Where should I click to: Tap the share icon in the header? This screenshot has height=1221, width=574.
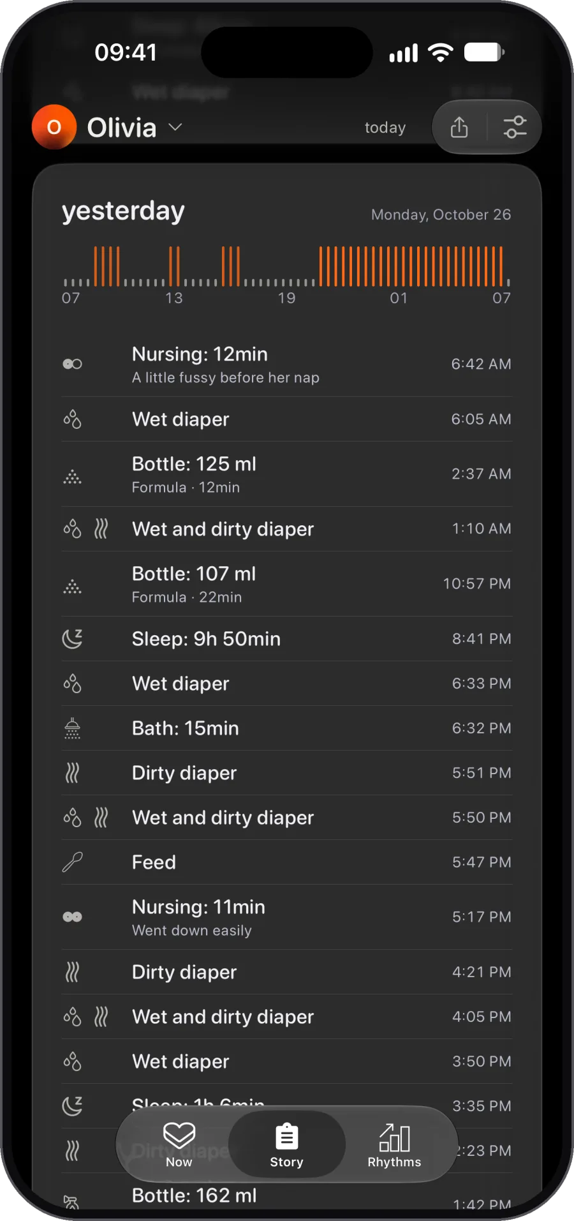459,127
